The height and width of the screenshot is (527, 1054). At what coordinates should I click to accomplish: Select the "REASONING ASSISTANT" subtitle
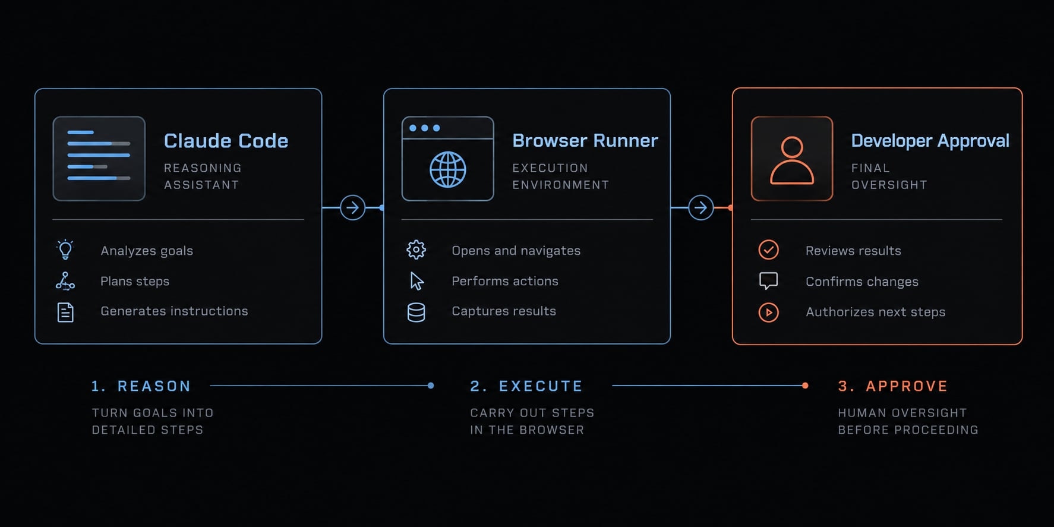pyautogui.click(x=203, y=176)
